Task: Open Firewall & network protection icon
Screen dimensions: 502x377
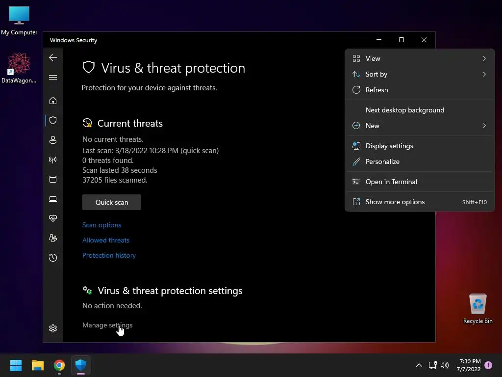Action: point(53,160)
